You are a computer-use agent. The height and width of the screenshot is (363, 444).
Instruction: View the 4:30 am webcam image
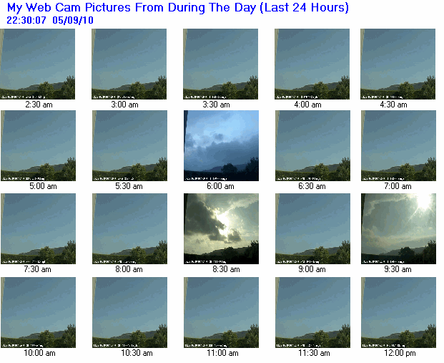398,64
